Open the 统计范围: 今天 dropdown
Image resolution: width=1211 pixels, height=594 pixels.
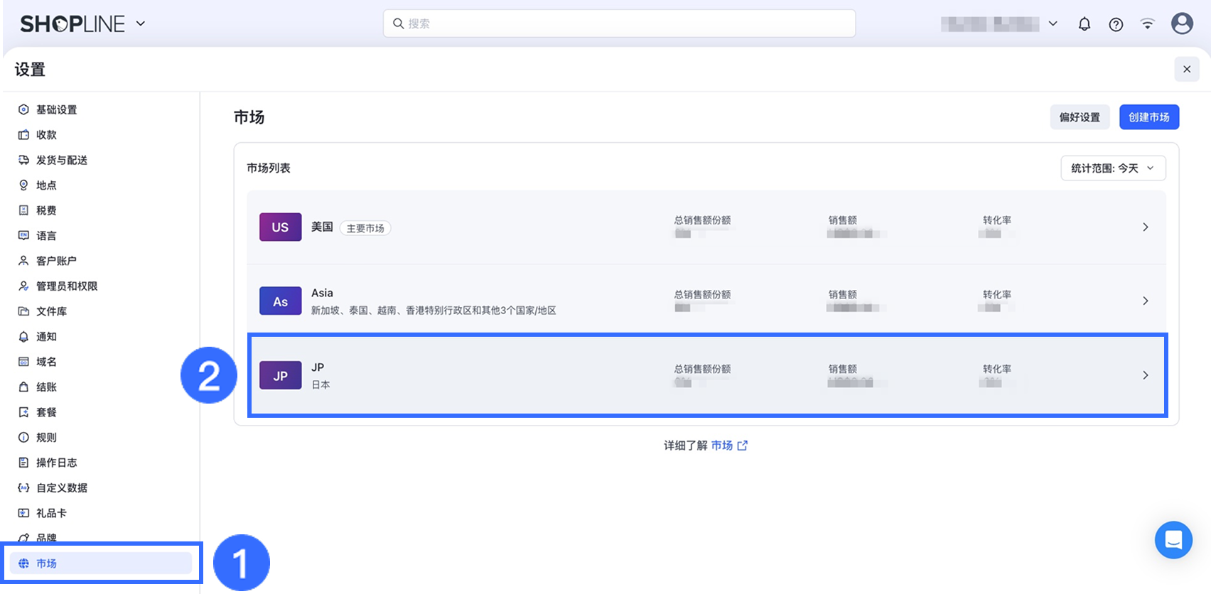(x=1113, y=168)
